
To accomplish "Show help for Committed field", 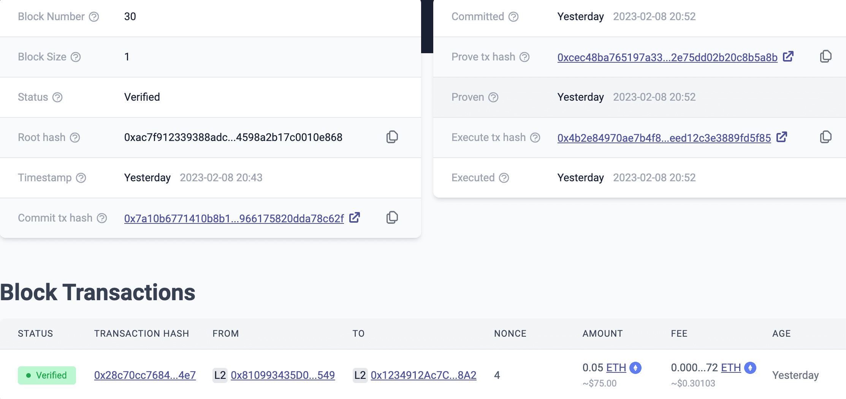I will (x=513, y=17).
